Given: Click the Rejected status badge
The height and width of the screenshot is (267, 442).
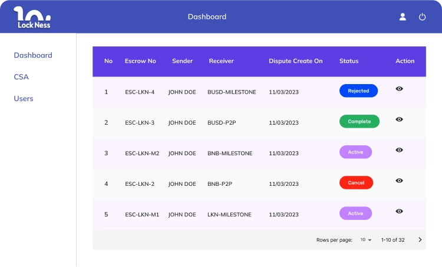Looking at the screenshot, I should (x=358, y=91).
